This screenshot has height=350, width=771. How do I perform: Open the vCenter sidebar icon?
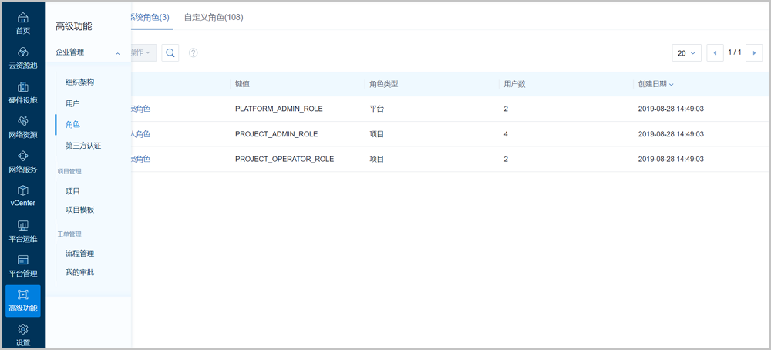(x=23, y=190)
